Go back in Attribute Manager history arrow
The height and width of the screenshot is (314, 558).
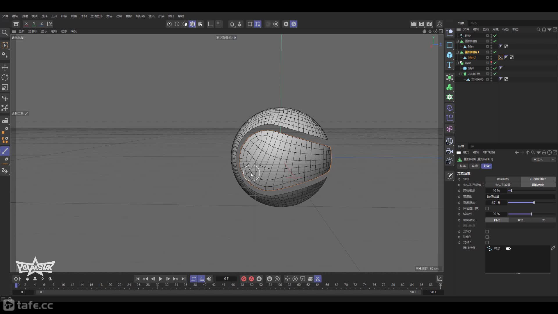pos(517,152)
